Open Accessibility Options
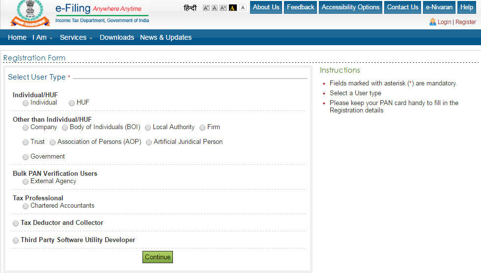The height and width of the screenshot is (273, 481). coord(351,7)
